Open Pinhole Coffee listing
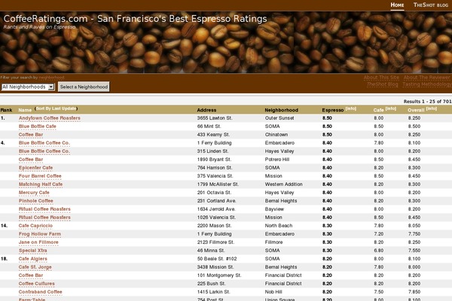 [x=35, y=201]
